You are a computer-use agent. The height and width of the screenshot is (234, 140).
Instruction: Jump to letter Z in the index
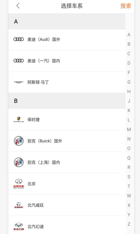(129, 224)
